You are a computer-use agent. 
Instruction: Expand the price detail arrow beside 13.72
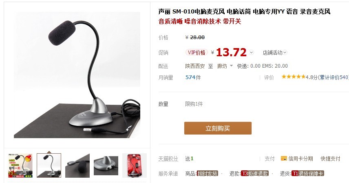(x=251, y=53)
